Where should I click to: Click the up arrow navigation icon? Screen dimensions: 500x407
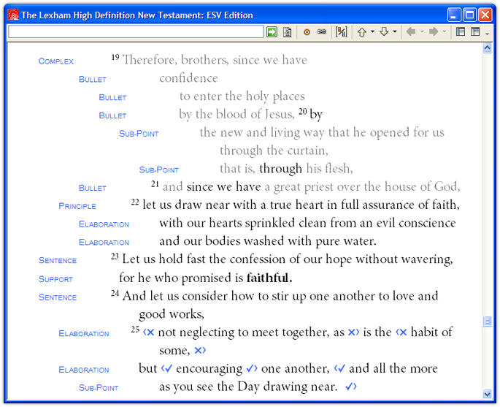(361, 32)
